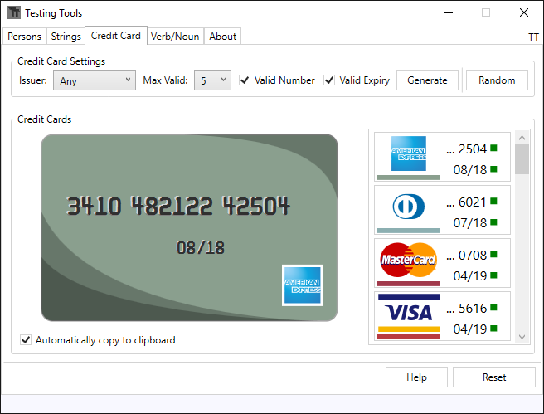Select the VISA logo in the card list
The width and height of the screenshot is (544, 414).
point(409,313)
